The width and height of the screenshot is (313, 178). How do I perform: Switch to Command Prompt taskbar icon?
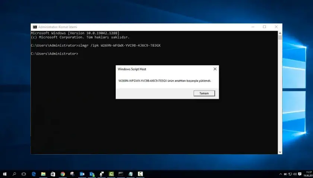click(121, 174)
